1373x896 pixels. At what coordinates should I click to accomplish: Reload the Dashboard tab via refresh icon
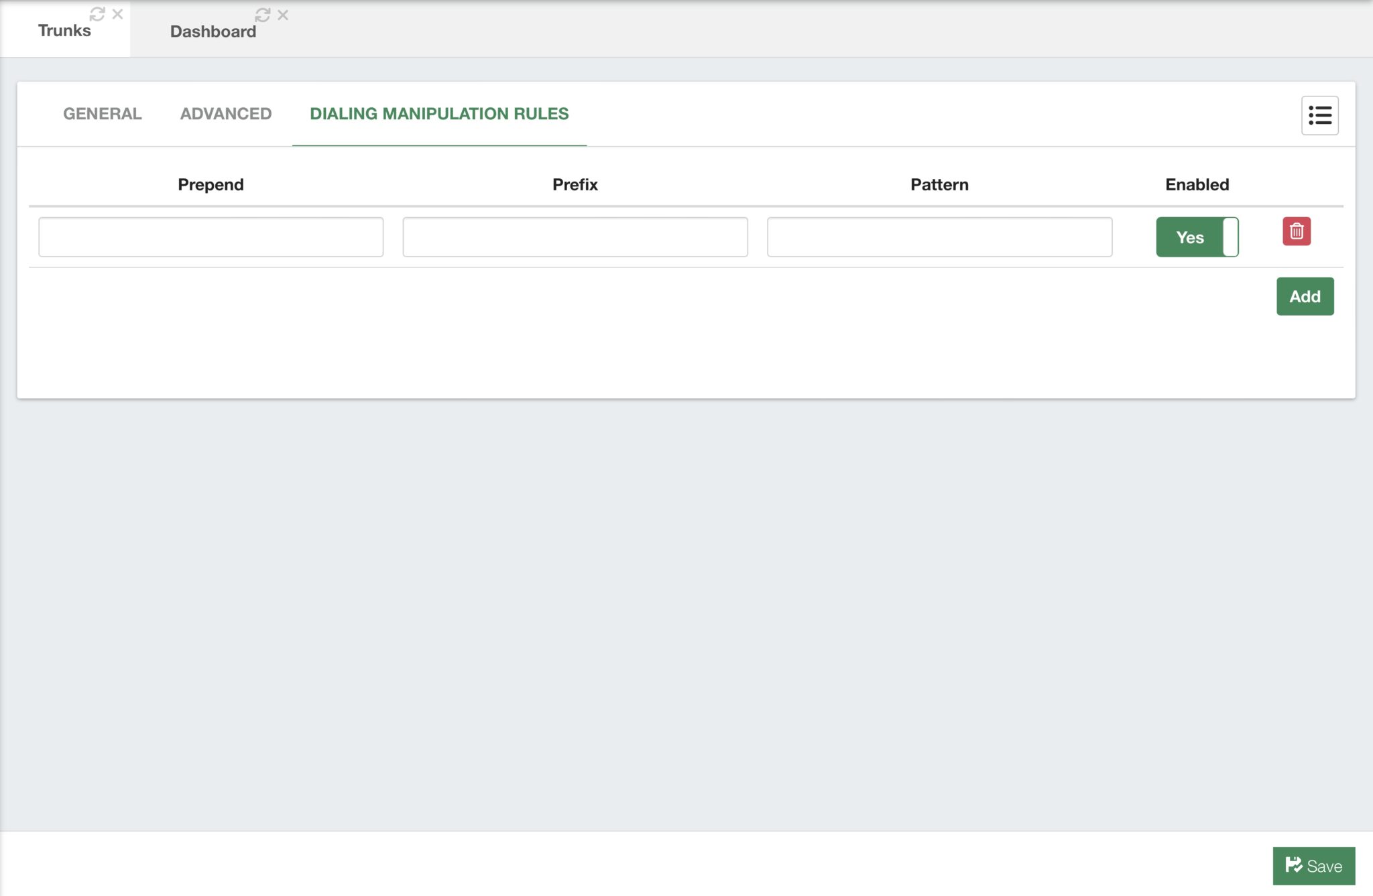pyautogui.click(x=262, y=15)
